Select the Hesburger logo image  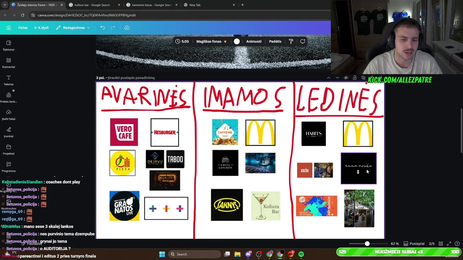coord(165,133)
